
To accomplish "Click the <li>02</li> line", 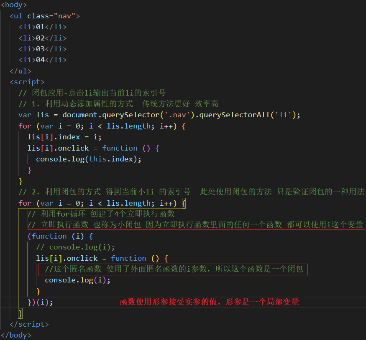I will 43,38.
